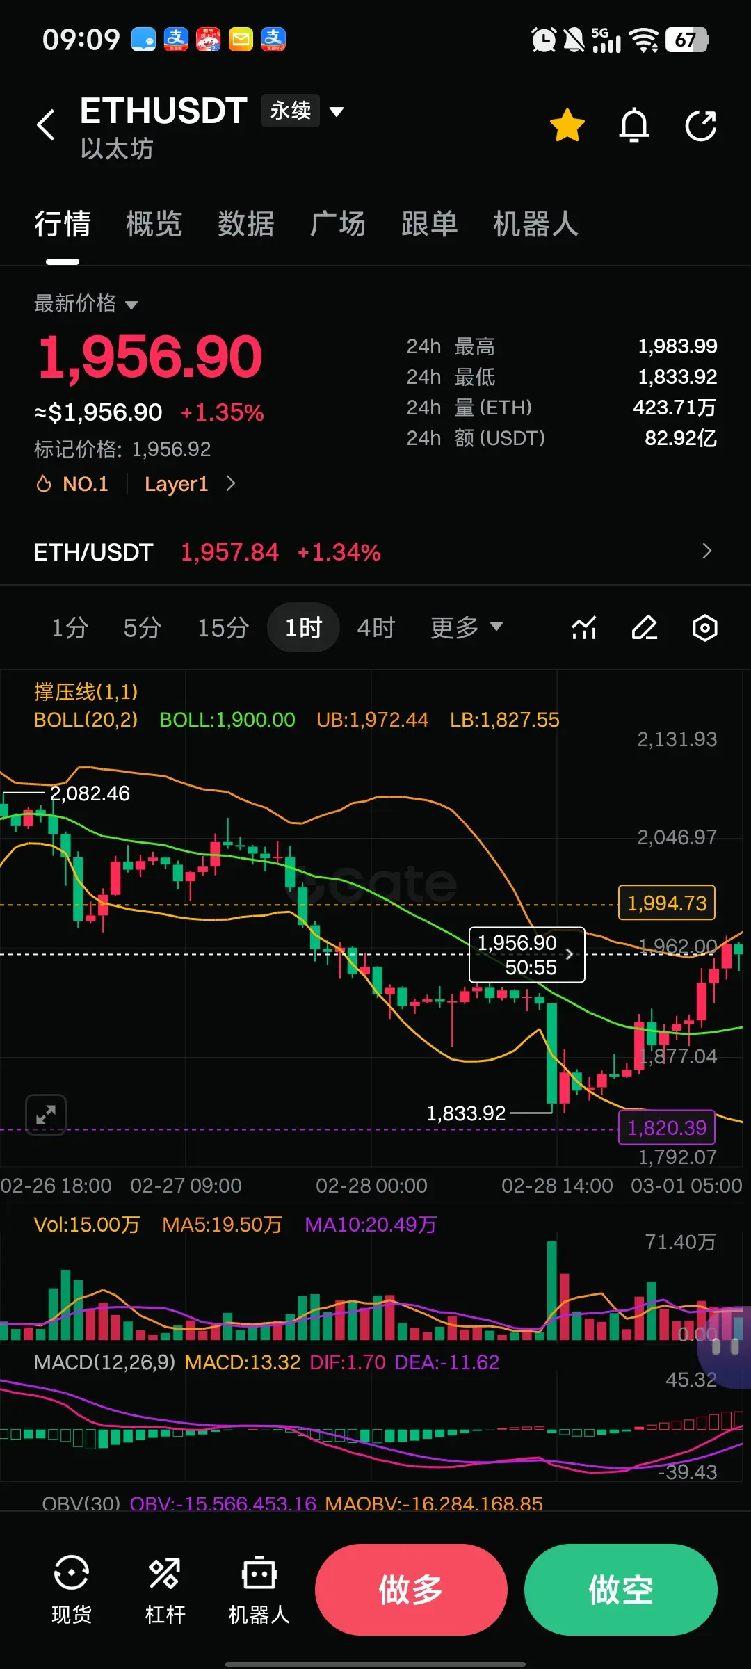Open chart settings hexagon icon

705,627
